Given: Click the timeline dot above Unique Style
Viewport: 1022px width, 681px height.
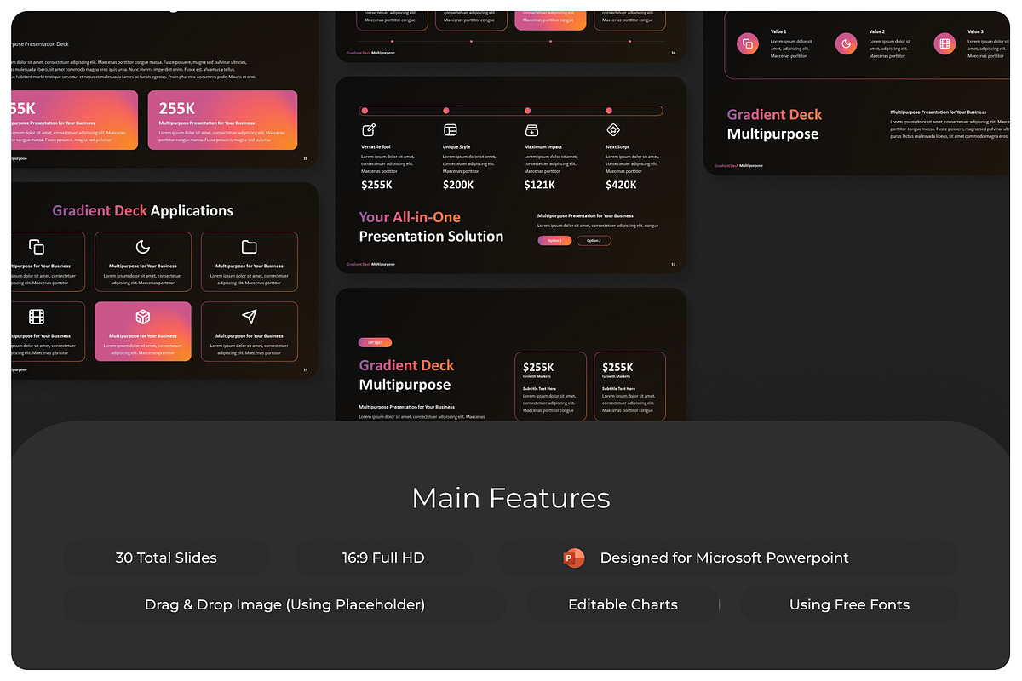Looking at the screenshot, I should tap(445, 111).
